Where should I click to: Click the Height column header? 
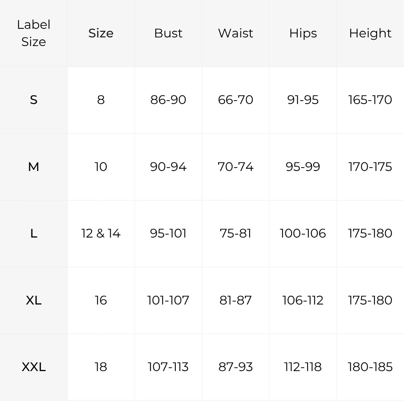[x=370, y=33]
